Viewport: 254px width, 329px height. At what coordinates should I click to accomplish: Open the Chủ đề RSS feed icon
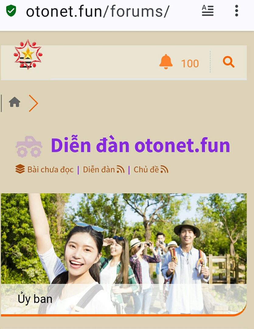tap(164, 169)
